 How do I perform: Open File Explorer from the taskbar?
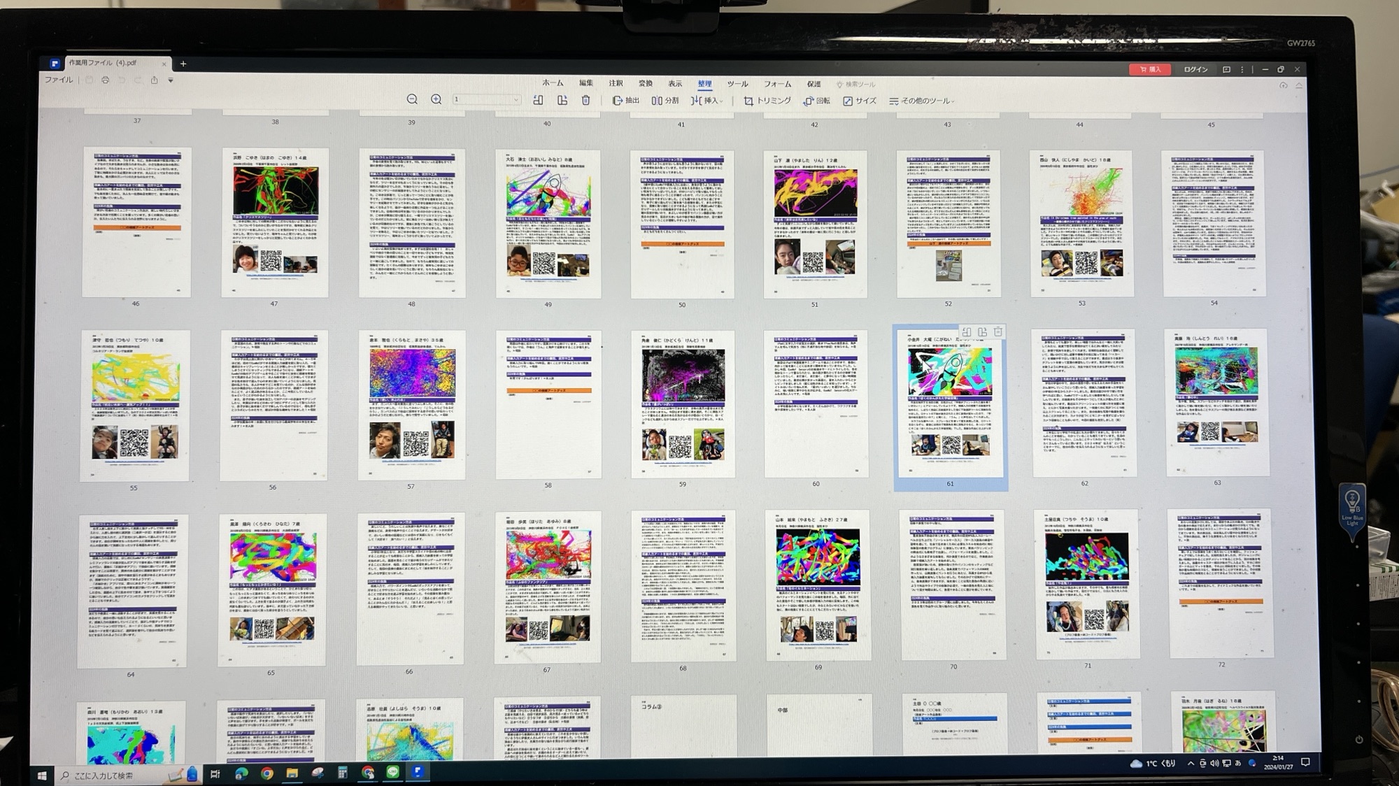pyautogui.click(x=292, y=773)
